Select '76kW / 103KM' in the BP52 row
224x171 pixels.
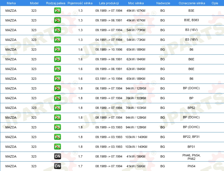(136, 108)
